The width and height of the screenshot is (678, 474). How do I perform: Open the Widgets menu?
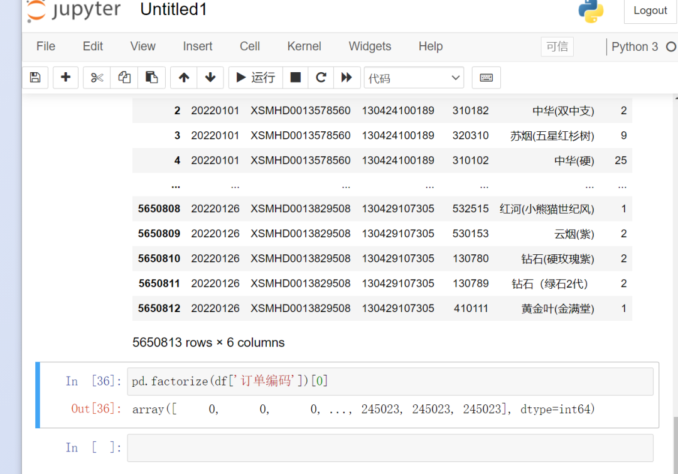coord(369,46)
